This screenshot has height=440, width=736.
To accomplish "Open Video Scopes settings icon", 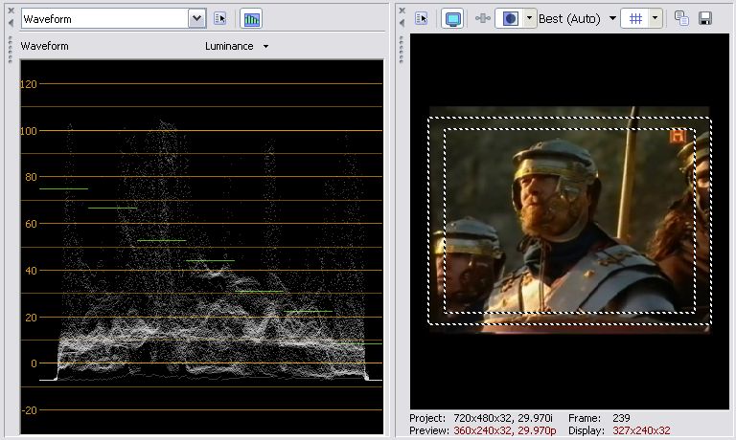I will tap(219, 19).
